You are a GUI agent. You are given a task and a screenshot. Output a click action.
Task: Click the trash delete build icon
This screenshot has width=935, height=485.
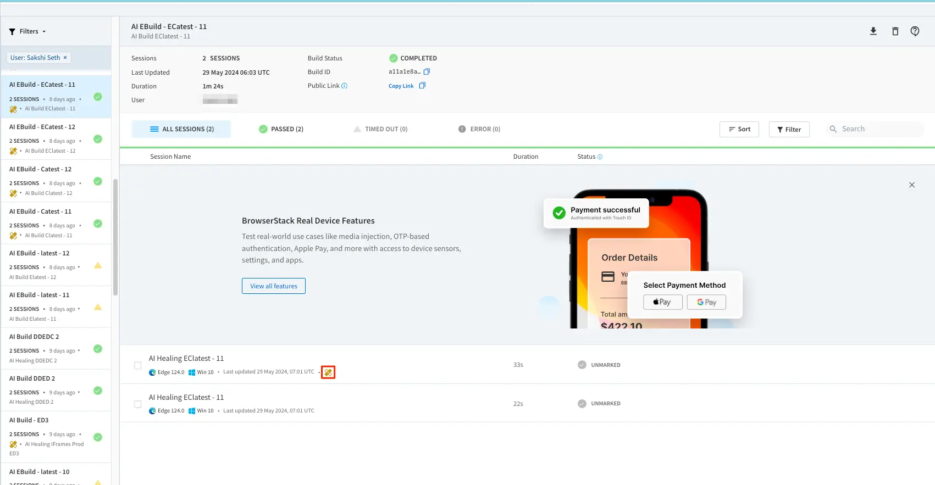coord(895,31)
